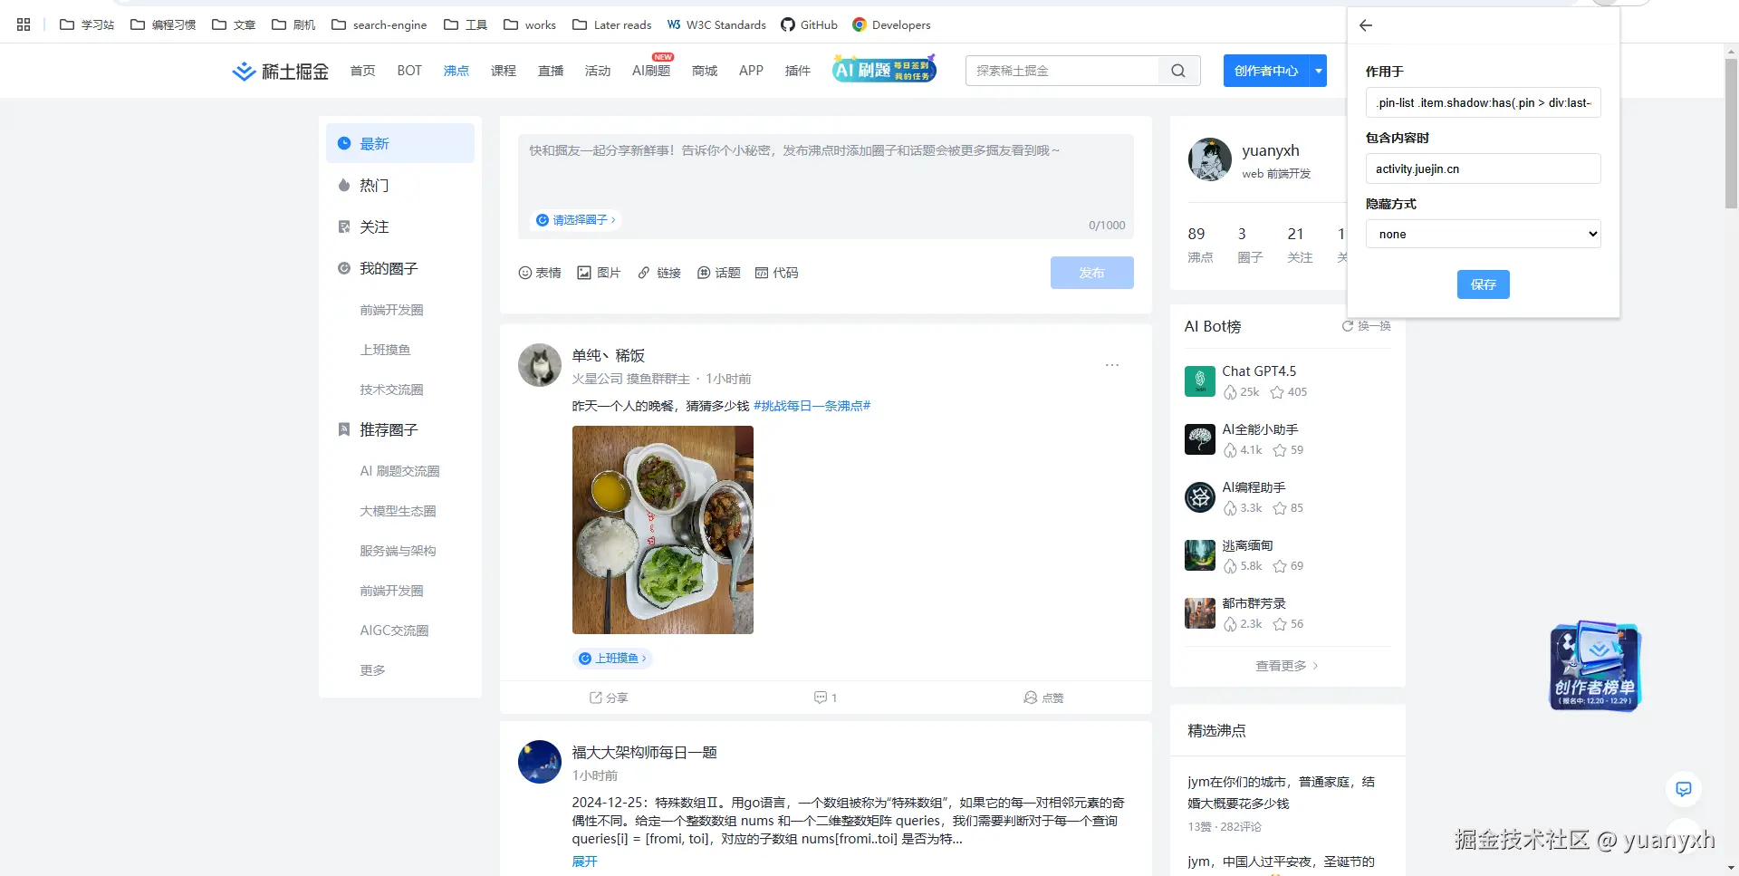Add a topic with the 话题 icon

718,272
